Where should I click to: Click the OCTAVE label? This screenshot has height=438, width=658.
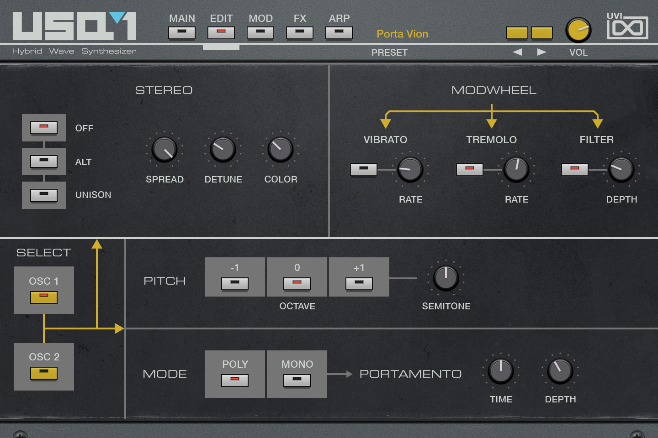pyautogui.click(x=297, y=306)
